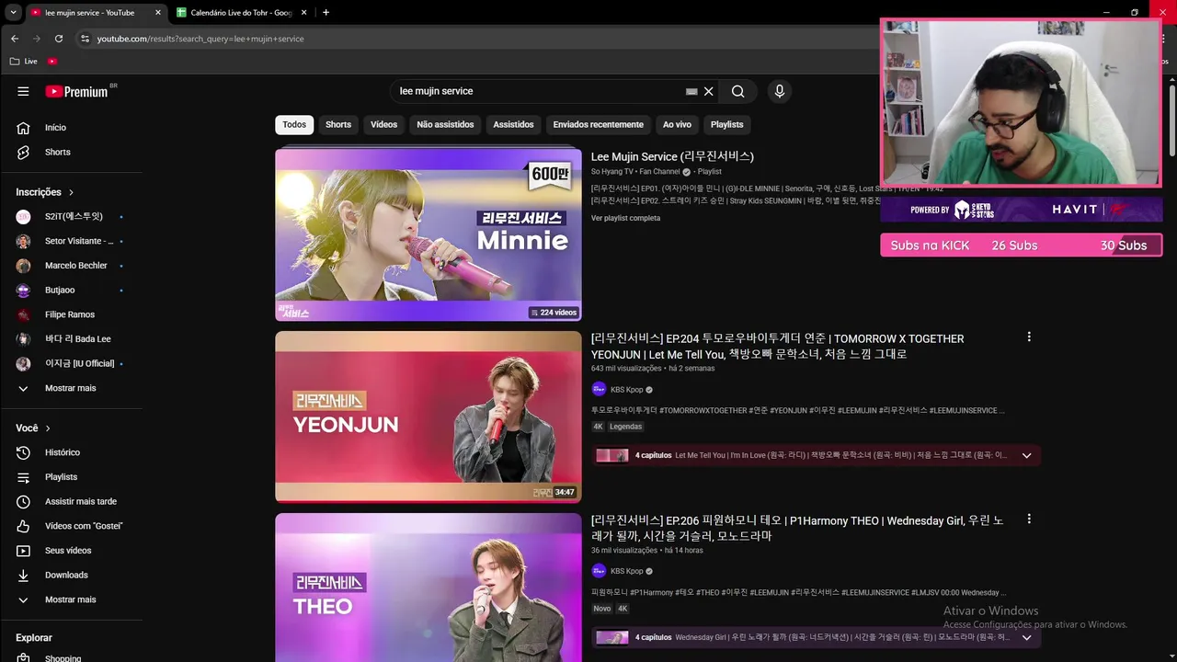Click the page vertical scrollbar
The width and height of the screenshot is (1177, 662).
click(1172, 120)
